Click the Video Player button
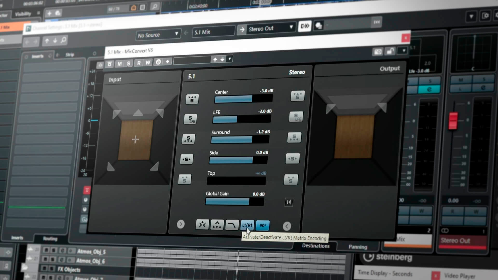The width and height of the screenshot is (498, 280). pyautogui.click(x=460, y=276)
